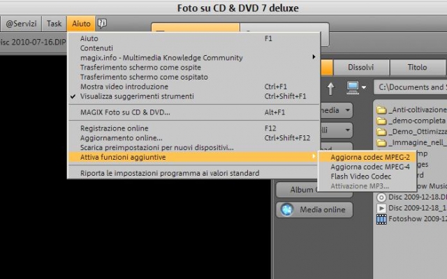Choose Mostra video introduzione
Image resolution: width=447 pixels, height=279 pixels.
pos(194,86)
